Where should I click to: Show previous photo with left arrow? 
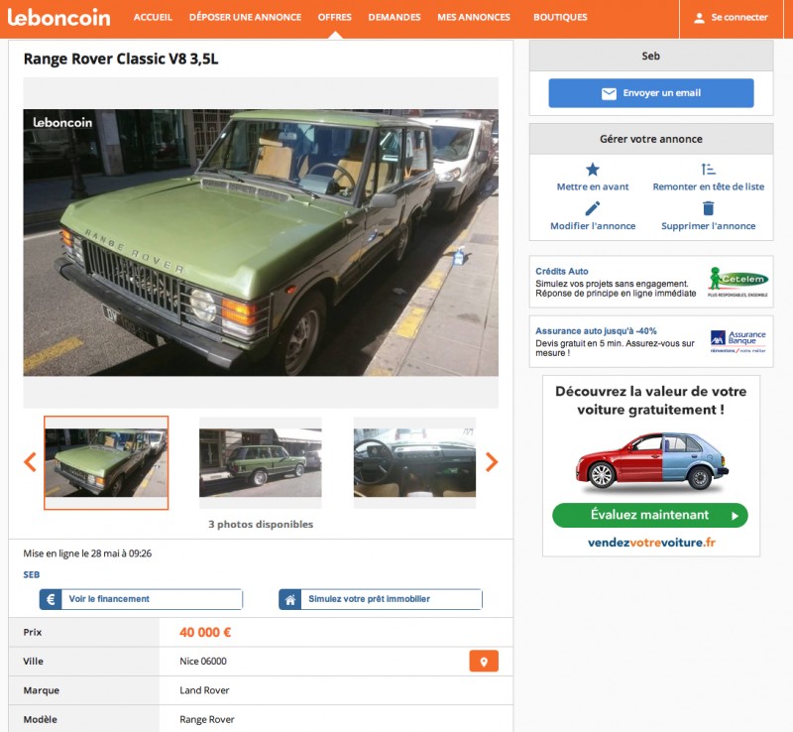tap(31, 461)
